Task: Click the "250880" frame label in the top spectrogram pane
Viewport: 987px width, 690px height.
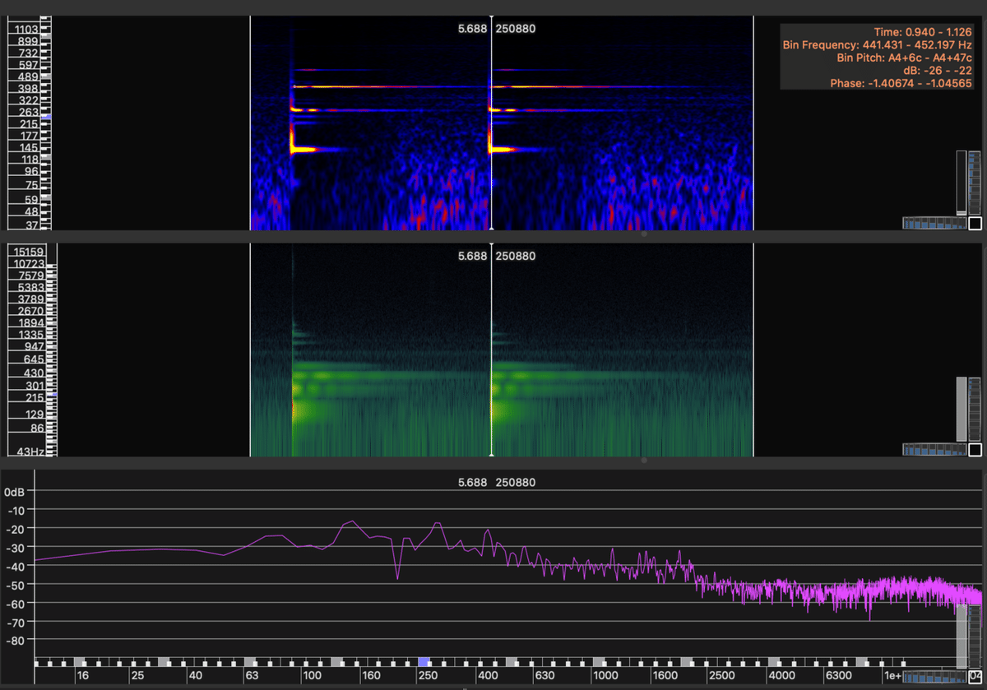Action: 516,29
